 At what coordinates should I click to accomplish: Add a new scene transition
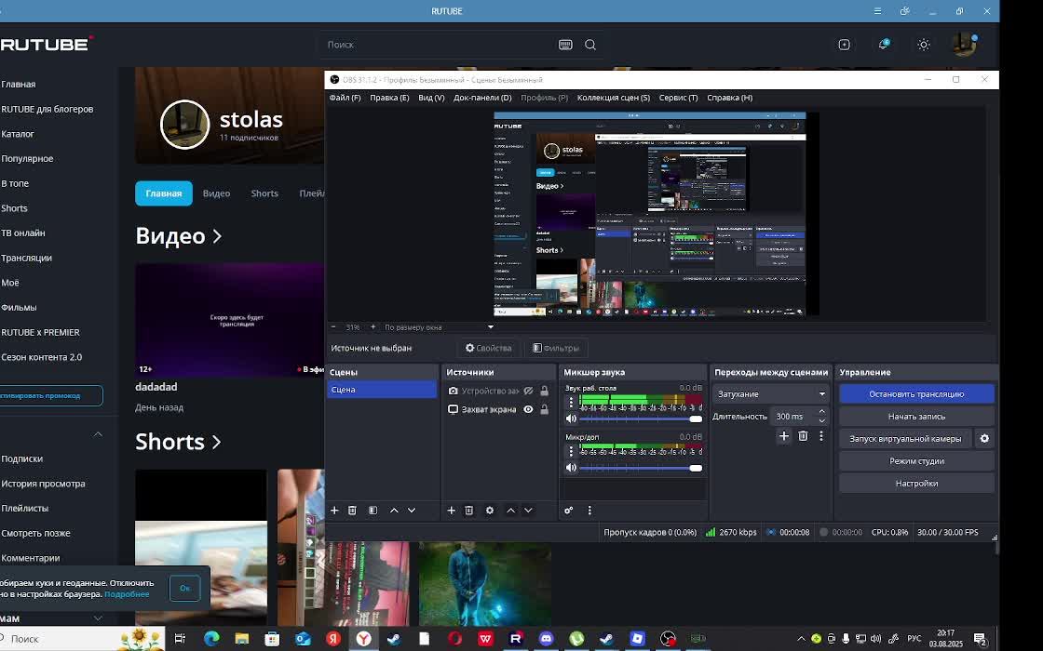point(784,436)
